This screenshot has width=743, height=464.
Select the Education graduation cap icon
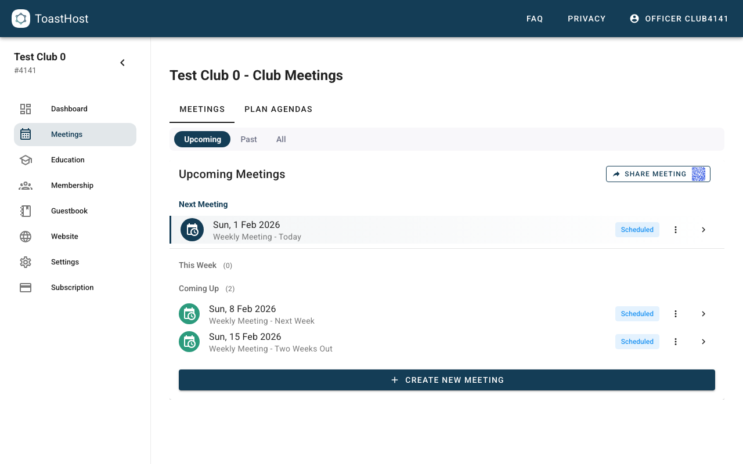tap(26, 159)
